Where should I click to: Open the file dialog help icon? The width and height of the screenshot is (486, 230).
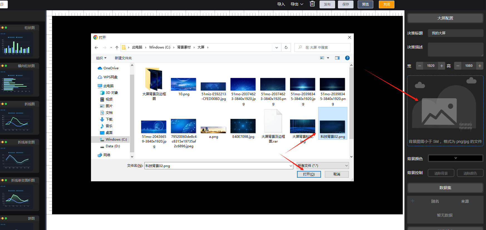[x=347, y=58]
